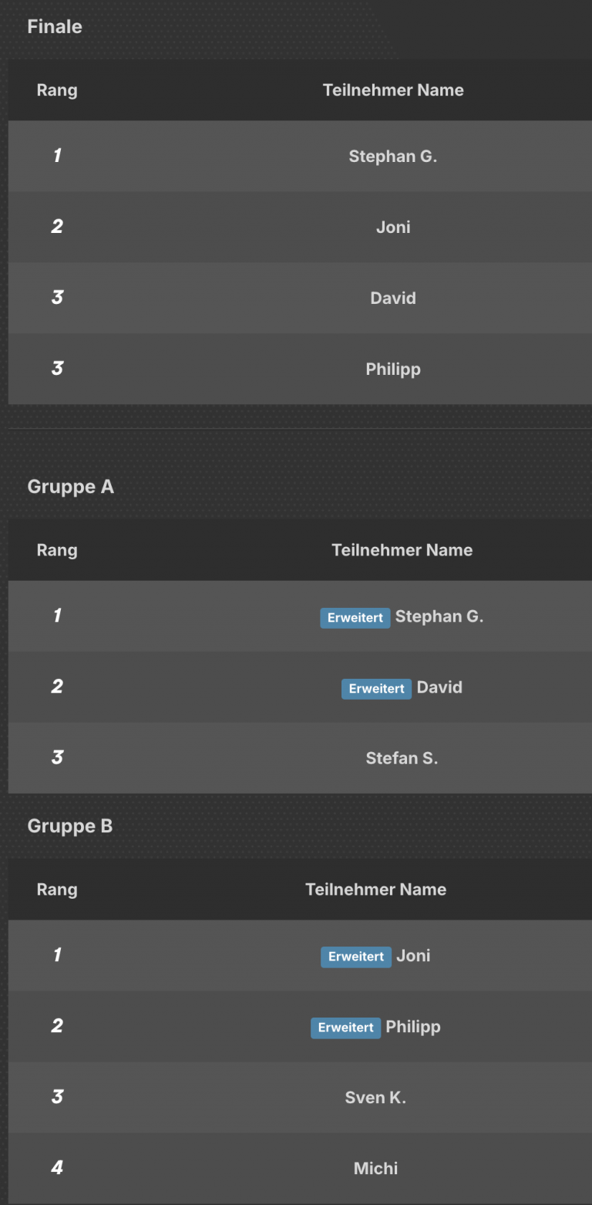Screen dimensions: 592x1205
Task: Click Stephan G. in Finale table
Action: pos(392,157)
